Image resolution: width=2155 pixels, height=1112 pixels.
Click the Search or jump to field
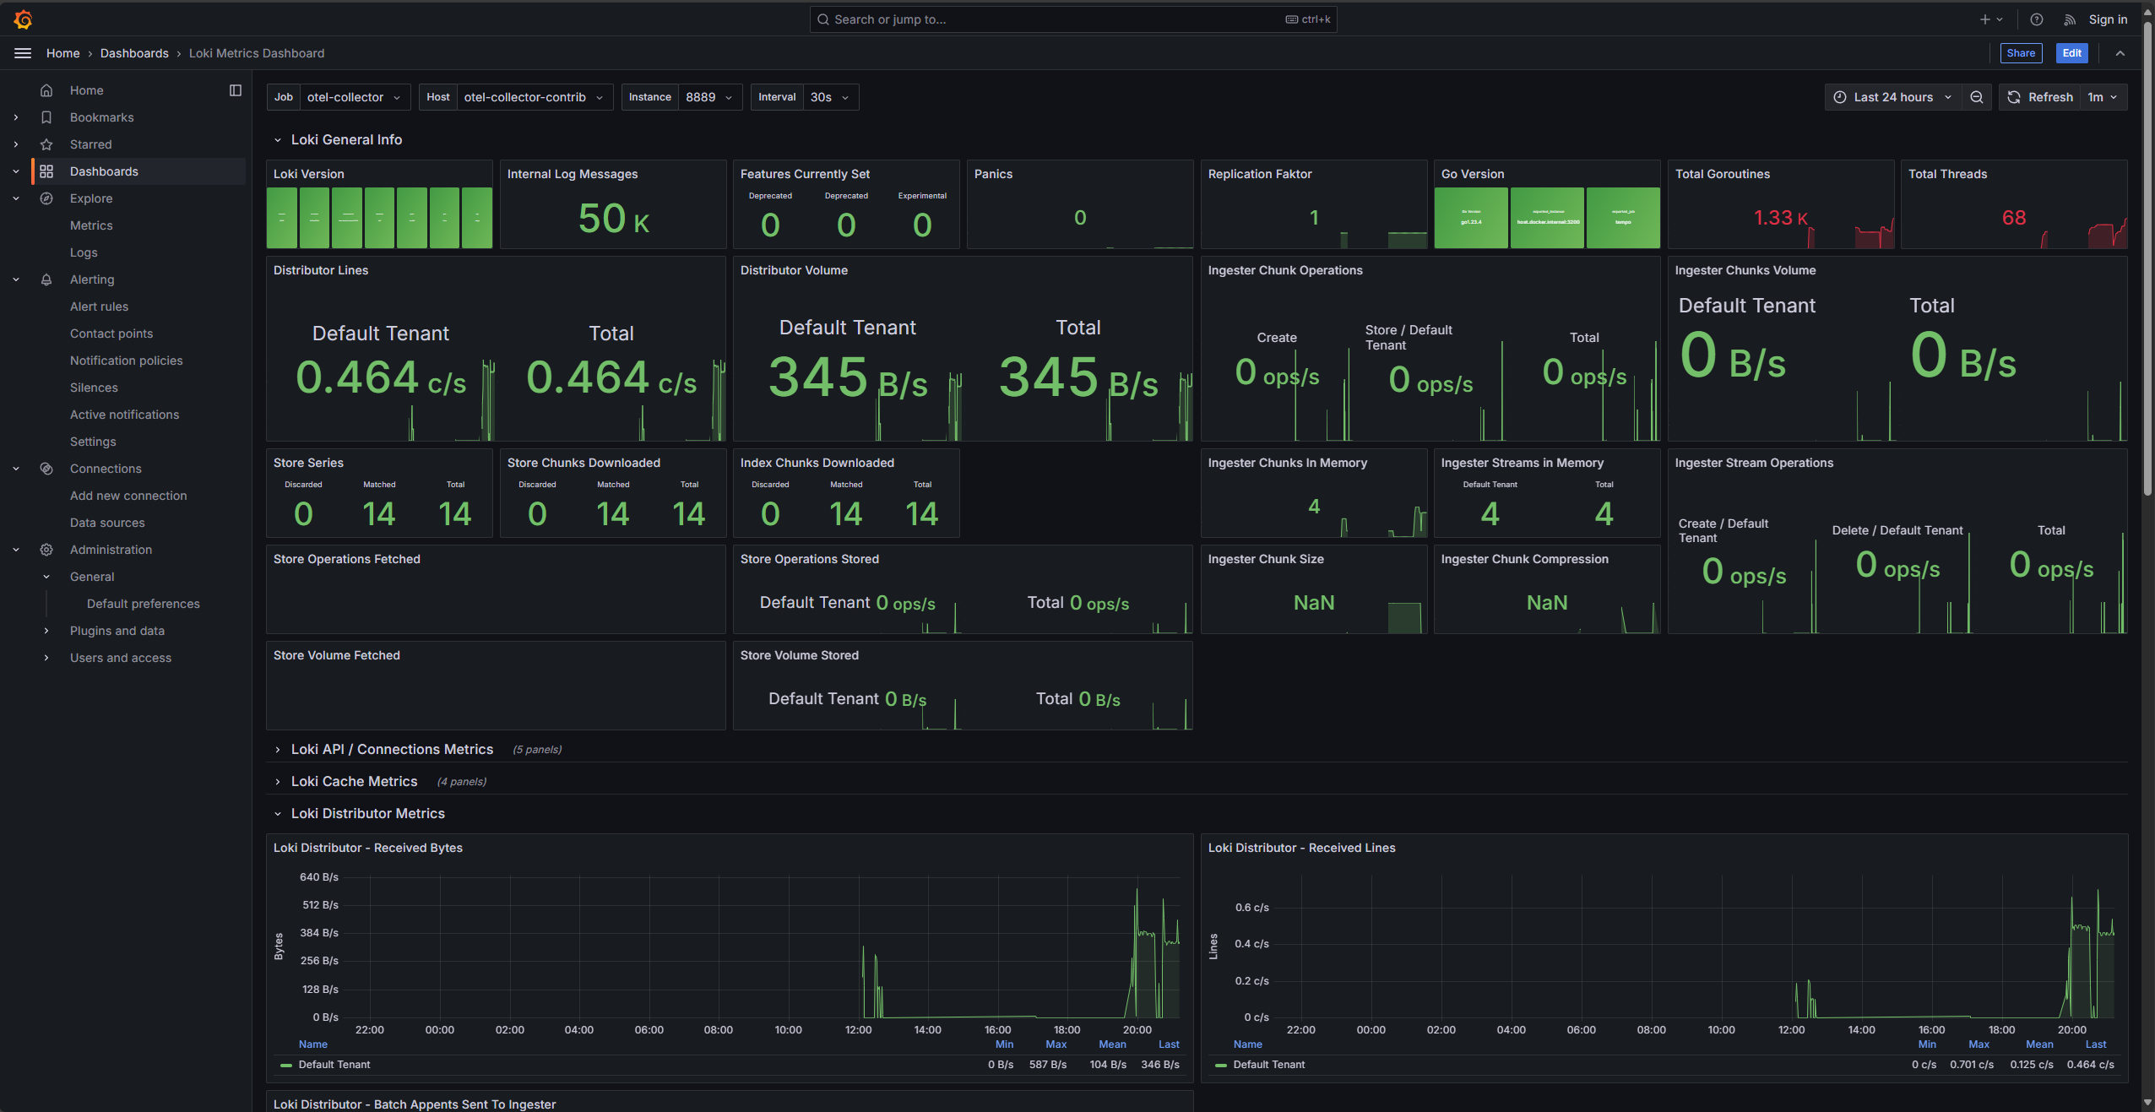(x=1072, y=19)
